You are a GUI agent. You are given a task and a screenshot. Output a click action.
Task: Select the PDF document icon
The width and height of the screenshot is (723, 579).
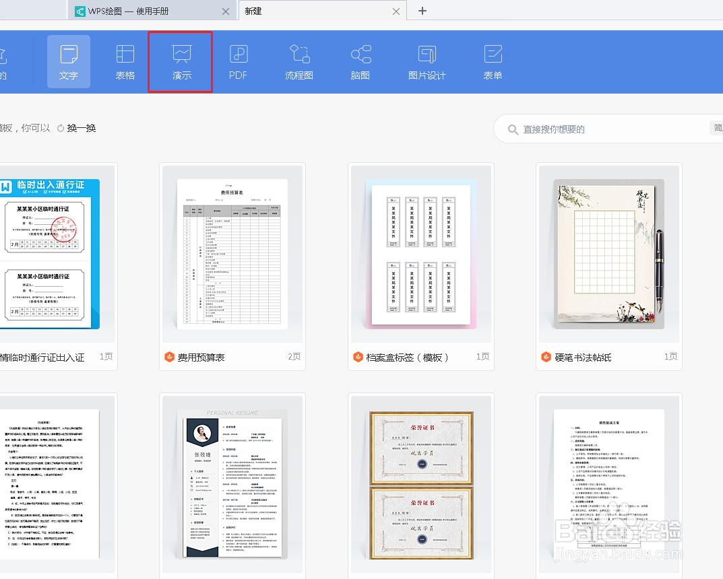(239, 62)
